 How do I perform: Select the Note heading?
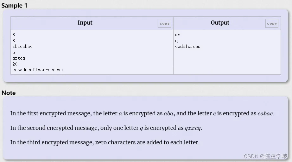(9, 93)
